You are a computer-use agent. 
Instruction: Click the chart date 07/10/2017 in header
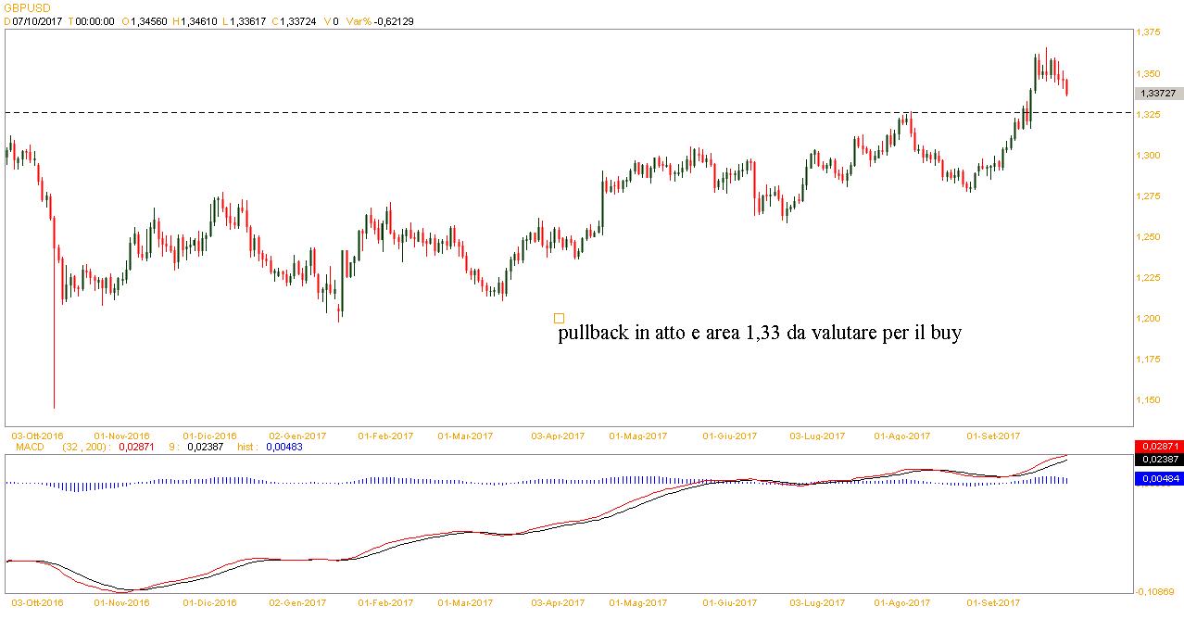click(x=36, y=20)
